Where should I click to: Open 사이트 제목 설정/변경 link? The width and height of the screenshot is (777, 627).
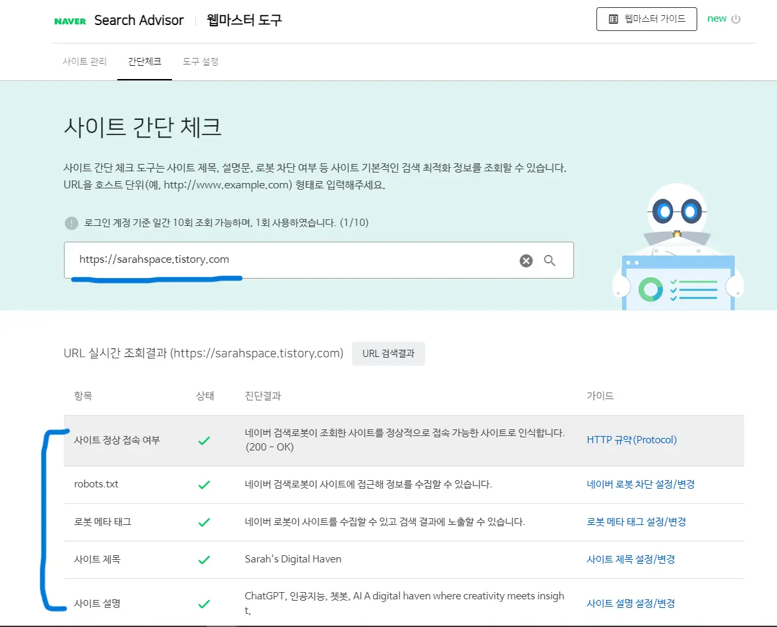[x=631, y=559]
